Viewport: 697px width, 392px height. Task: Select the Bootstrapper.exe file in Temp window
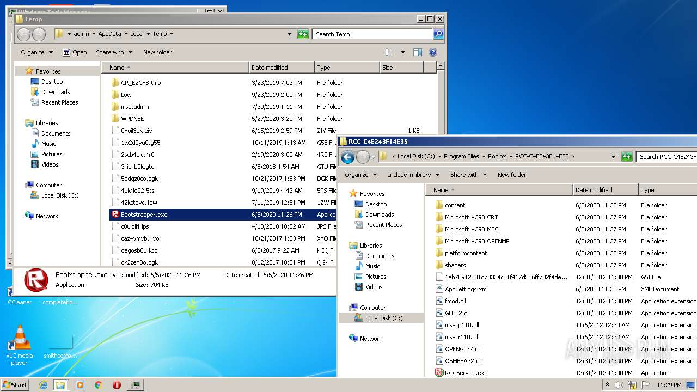coord(223,215)
